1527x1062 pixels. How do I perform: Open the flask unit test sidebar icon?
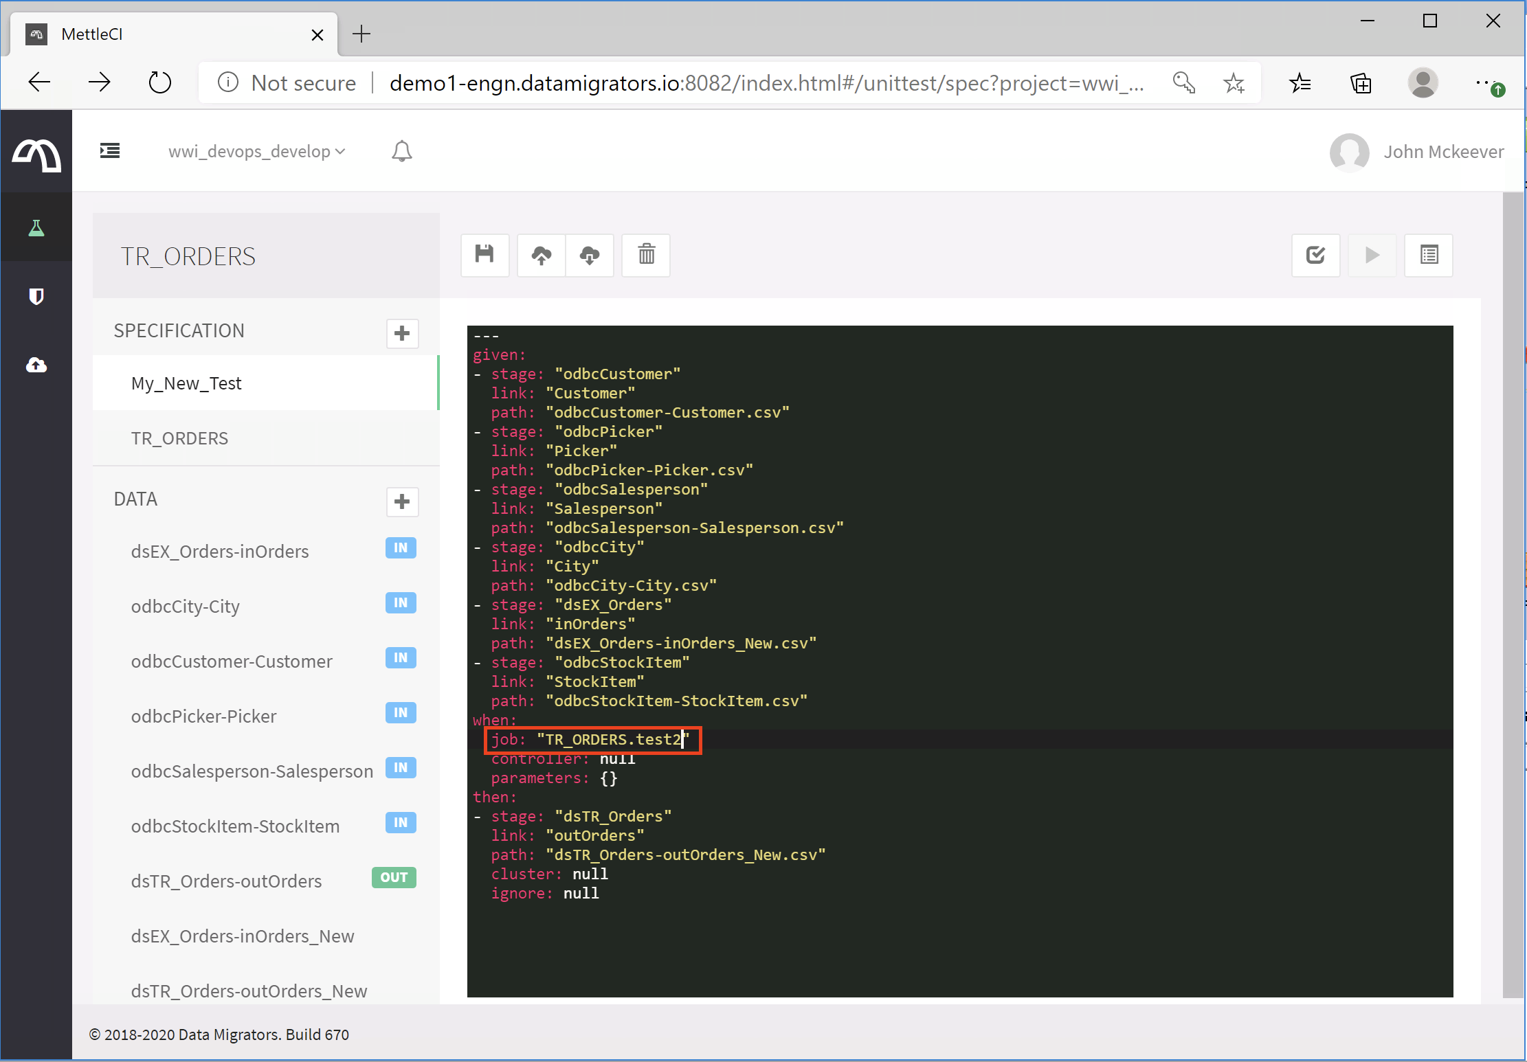pyautogui.click(x=36, y=227)
